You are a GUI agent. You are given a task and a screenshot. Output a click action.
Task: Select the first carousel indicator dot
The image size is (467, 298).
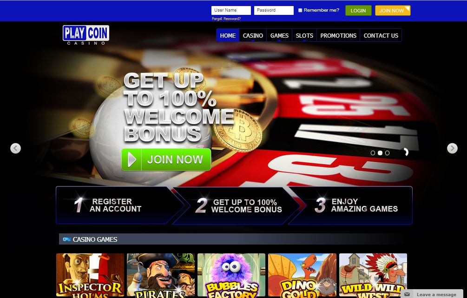373,153
